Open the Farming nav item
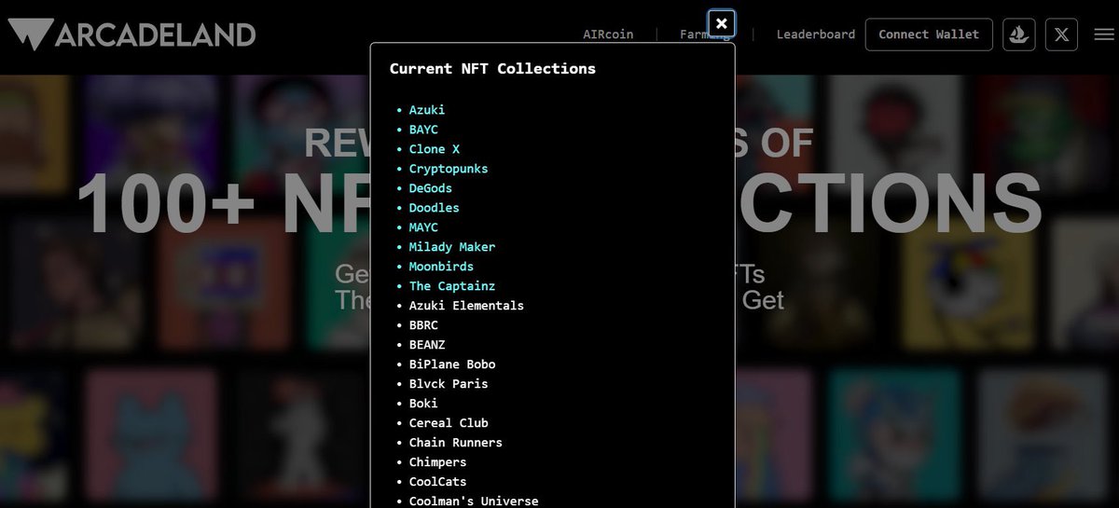The width and height of the screenshot is (1119, 508). [x=705, y=34]
